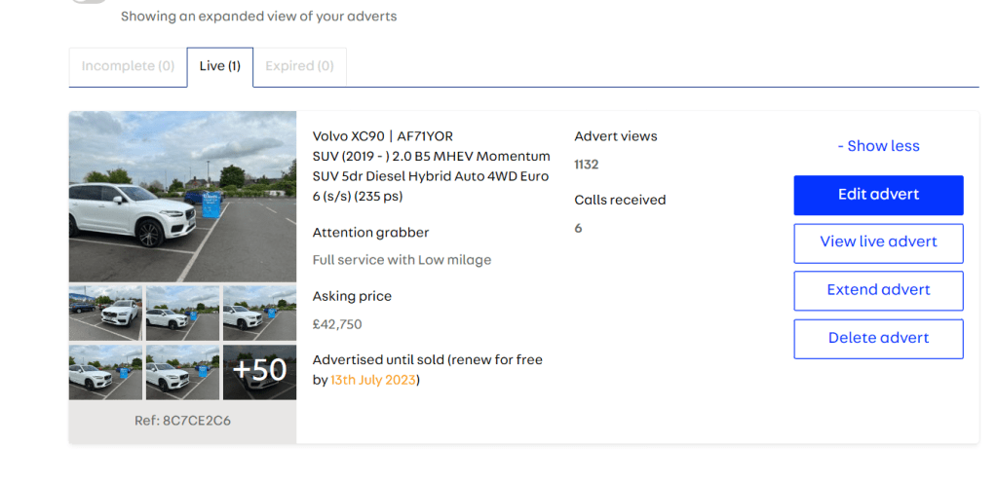The width and height of the screenshot is (997, 482).
Task: Click Delete advert button
Action: (878, 339)
